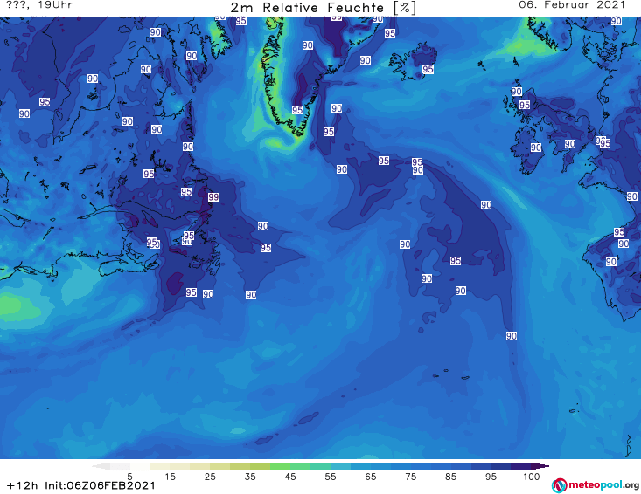Click the 99 contour label on the Labrador coast

click(213, 197)
